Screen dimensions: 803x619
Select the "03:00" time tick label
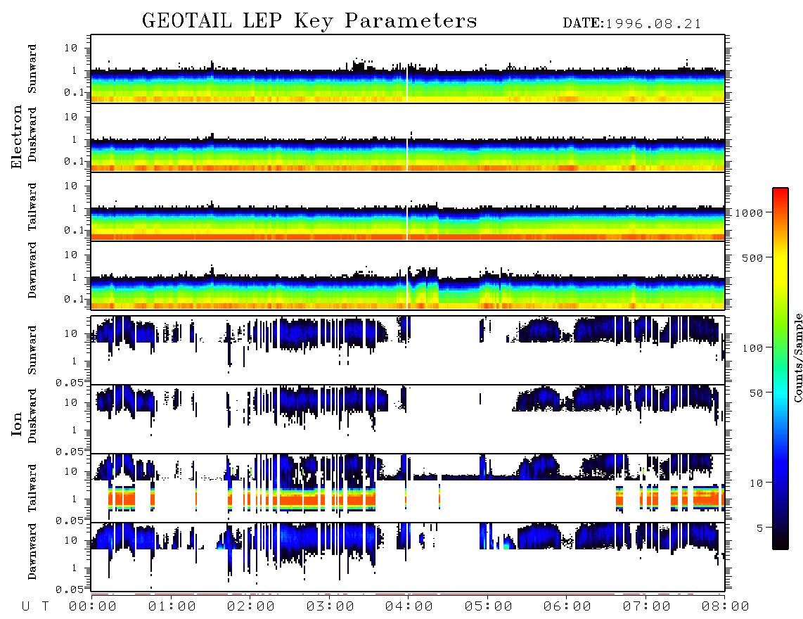(330, 607)
